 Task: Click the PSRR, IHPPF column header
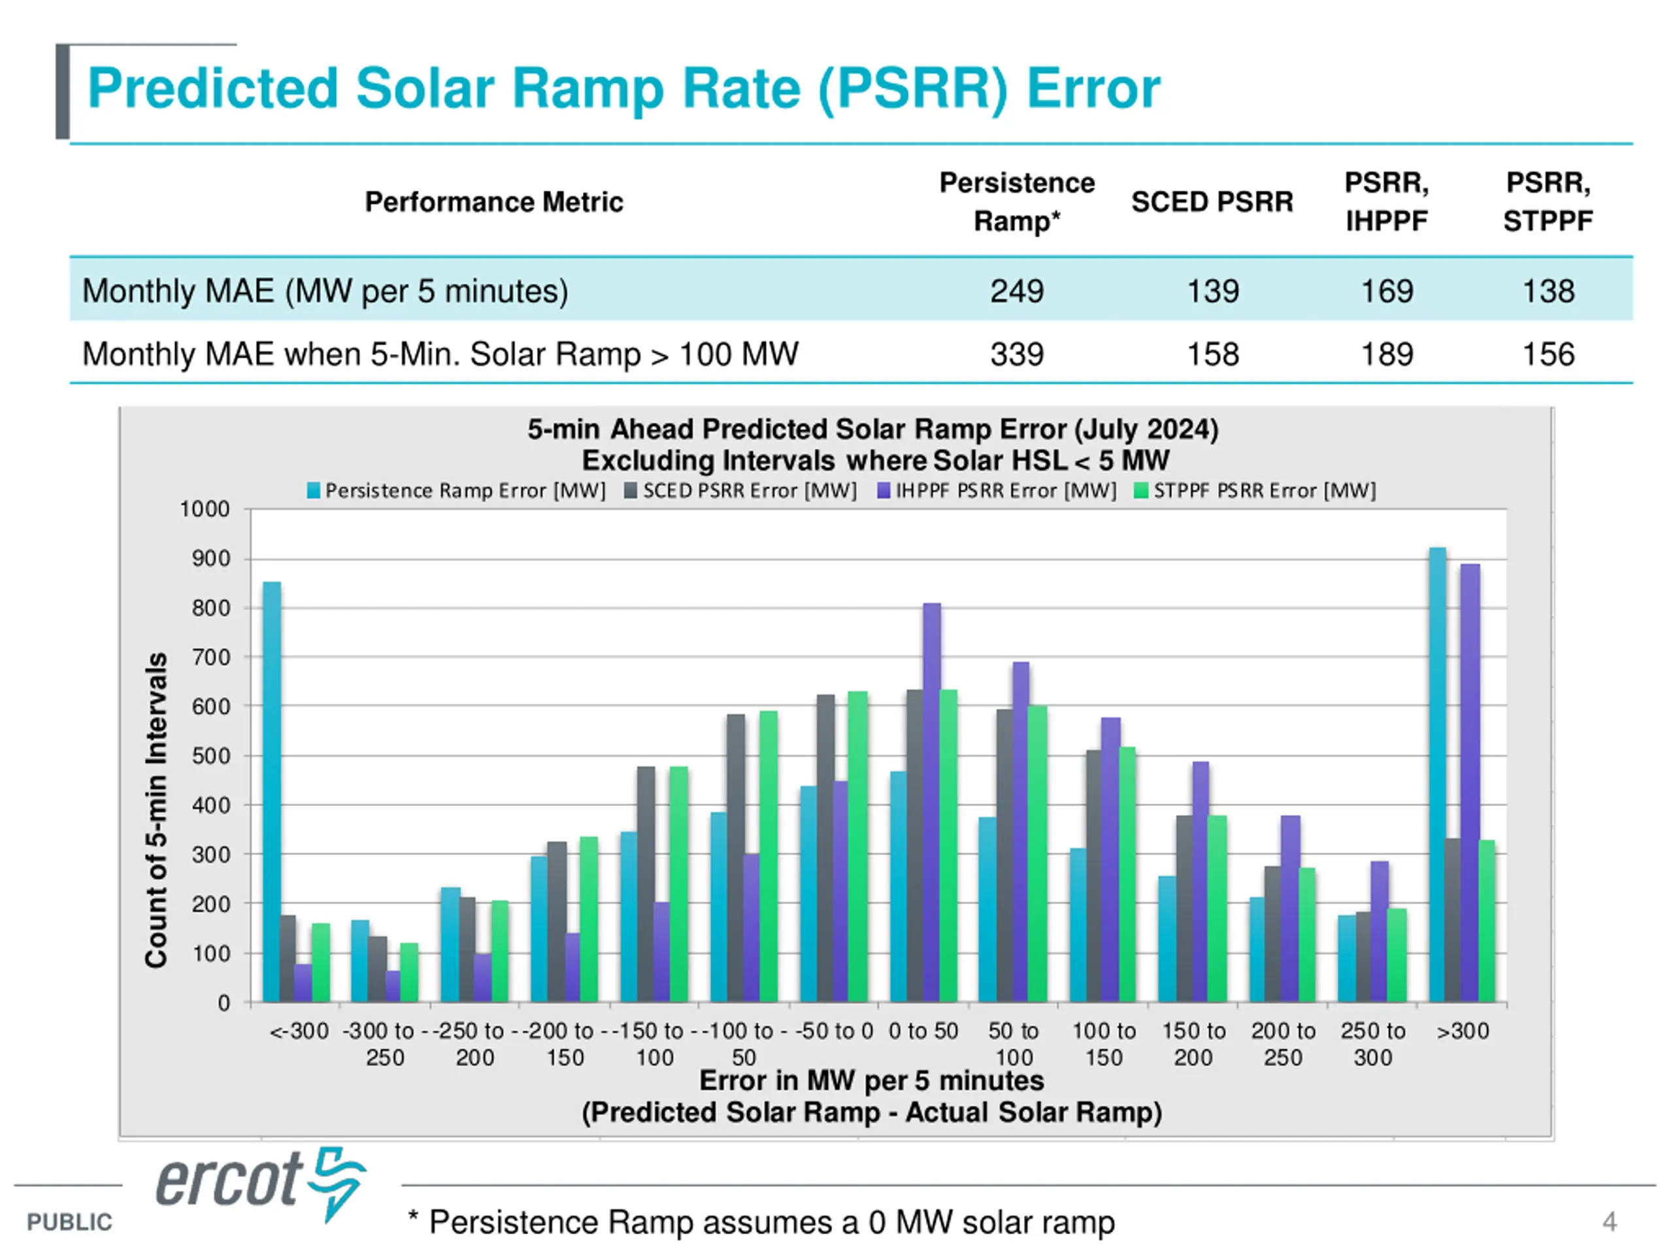[1386, 202]
